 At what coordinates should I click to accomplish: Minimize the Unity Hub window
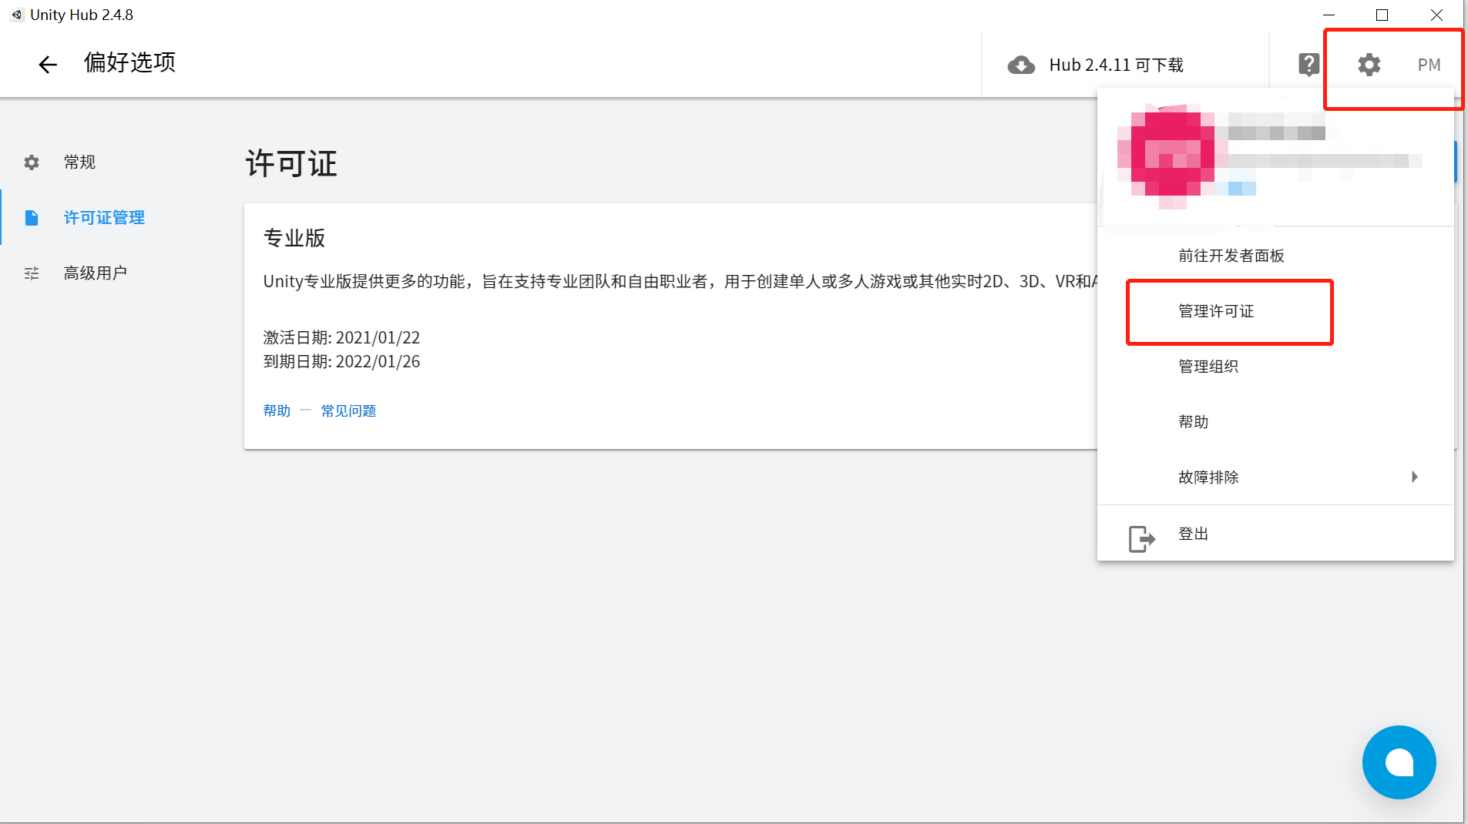(1329, 15)
